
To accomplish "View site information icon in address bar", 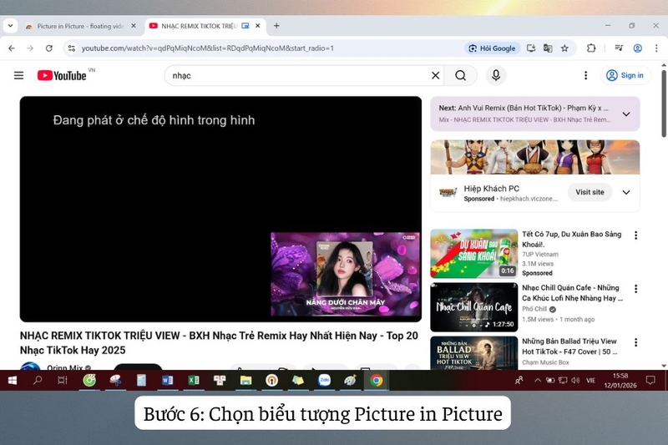I will 72,48.
